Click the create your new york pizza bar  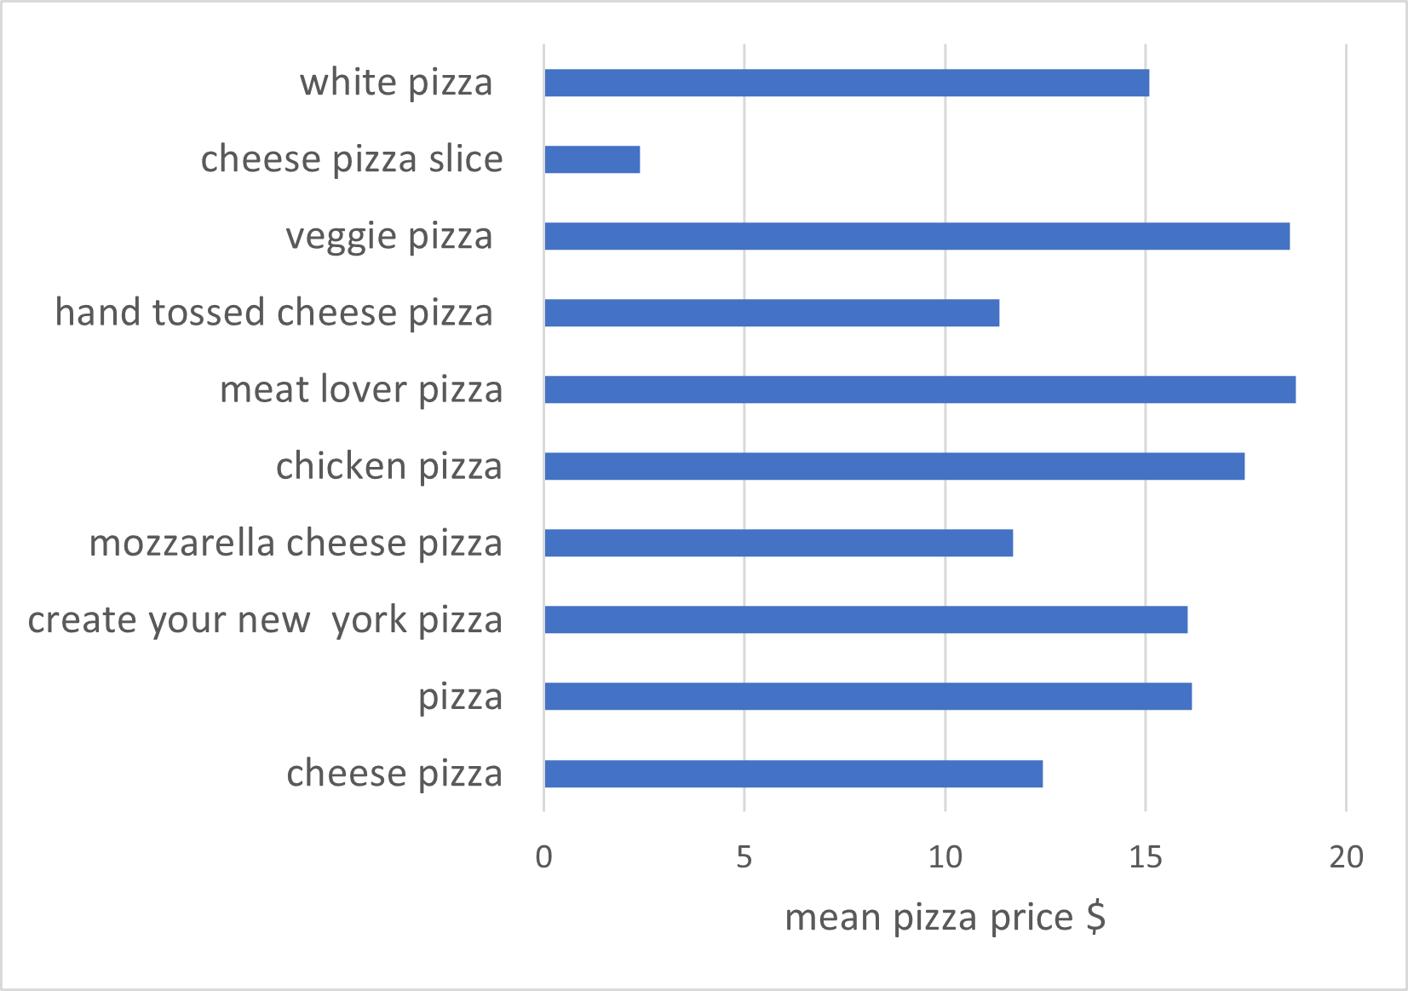coord(866,619)
